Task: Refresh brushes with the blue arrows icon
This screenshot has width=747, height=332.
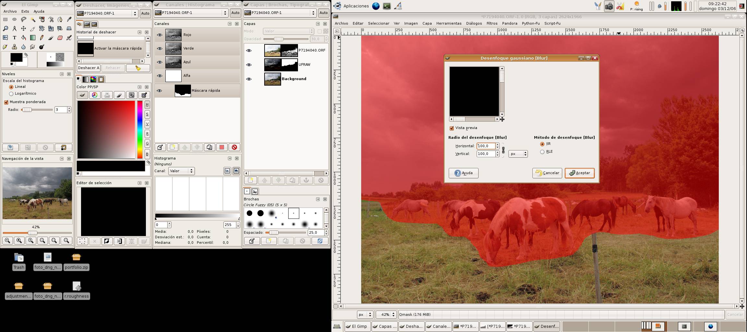Action: pyautogui.click(x=320, y=241)
